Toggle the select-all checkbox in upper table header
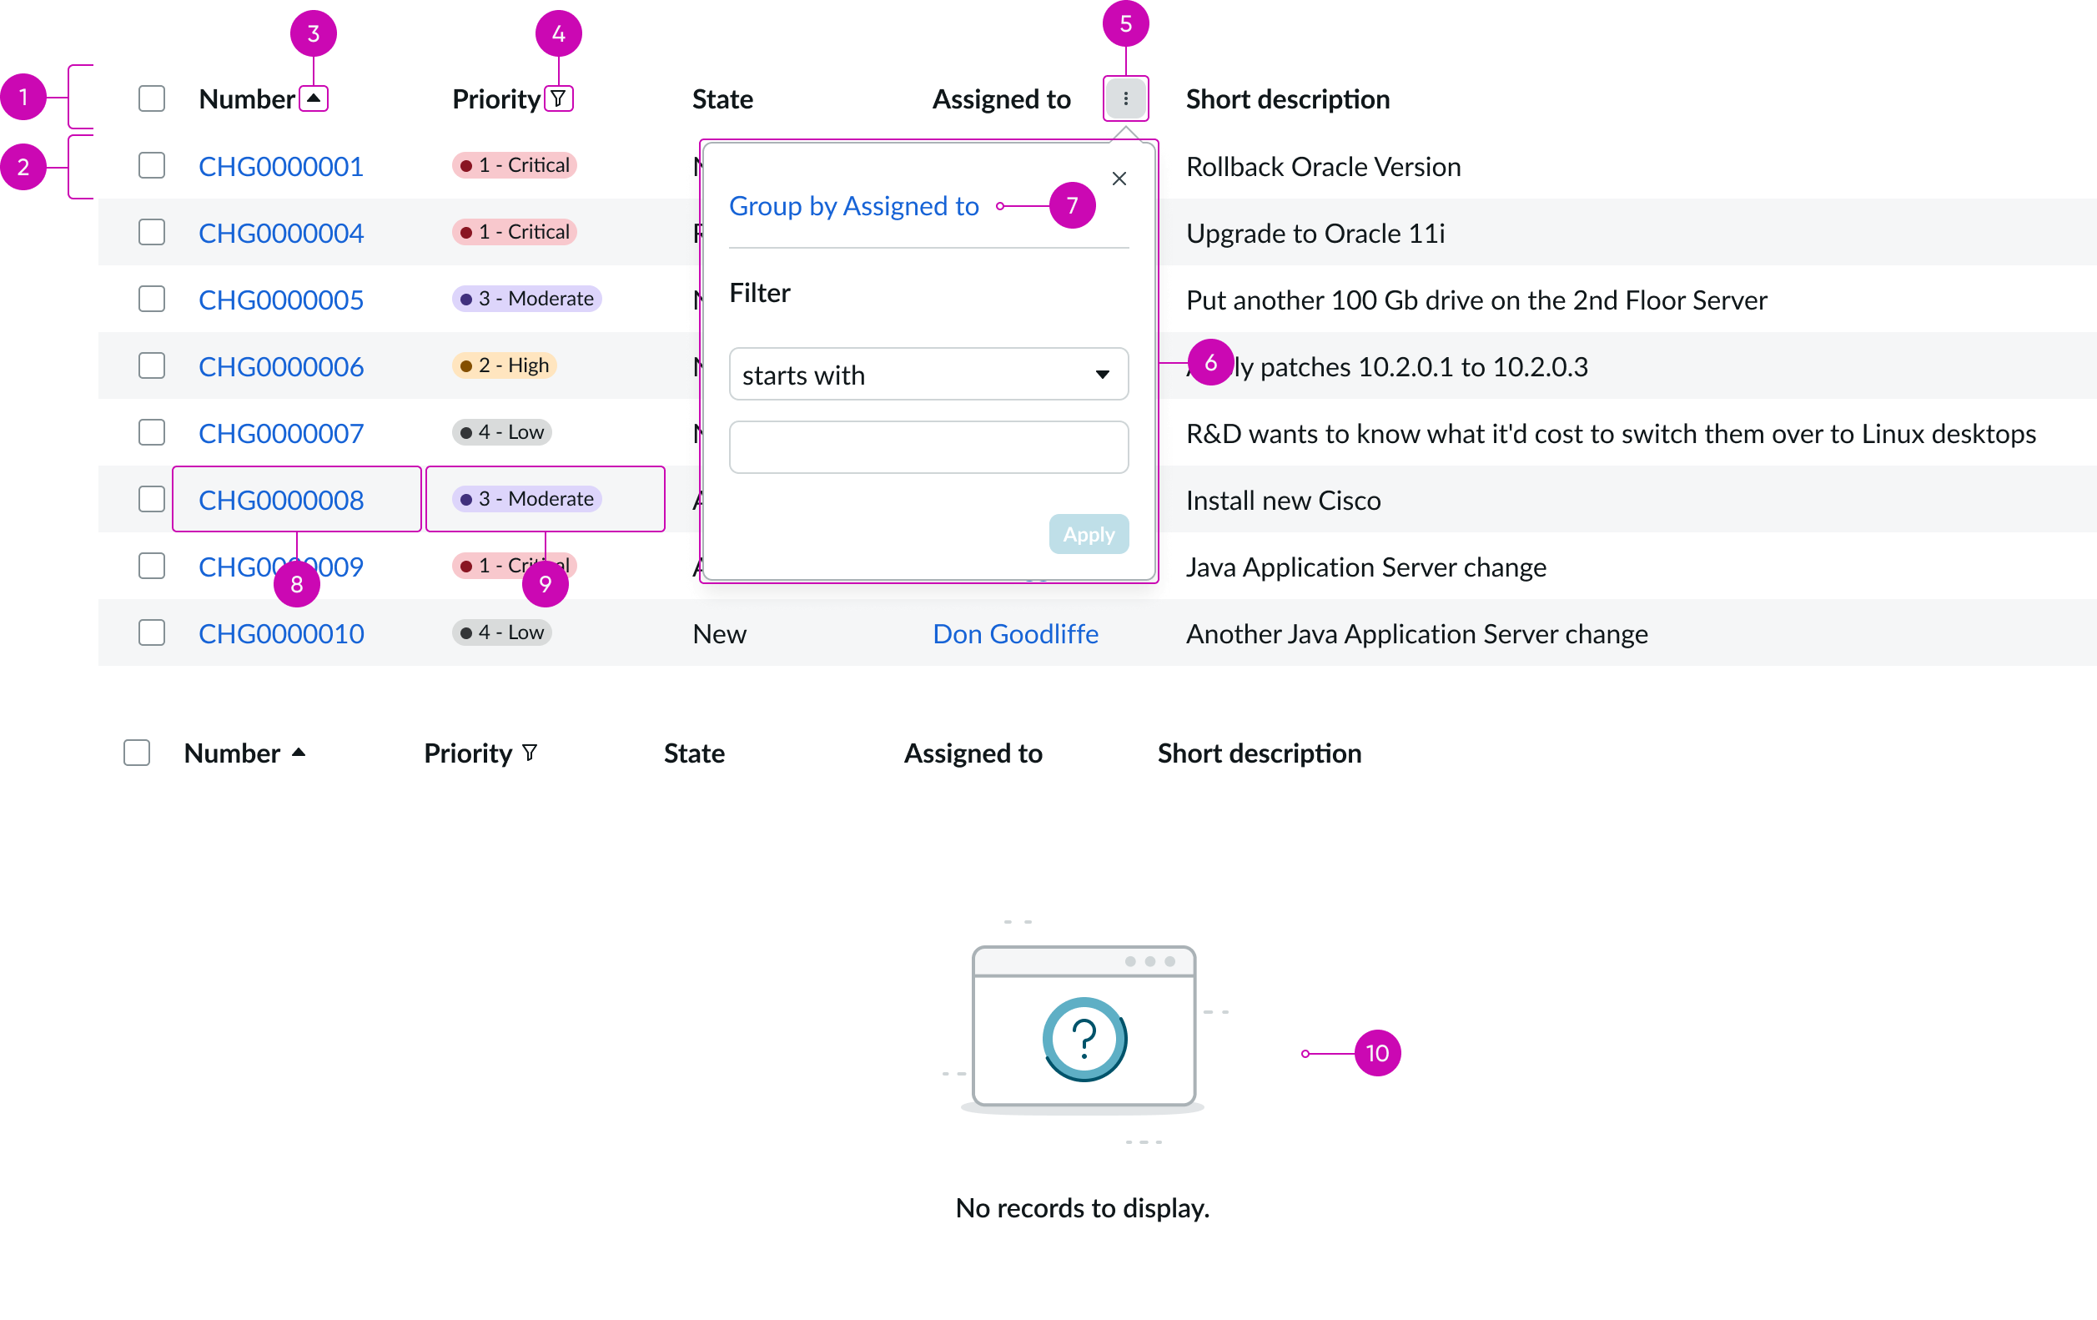The width and height of the screenshot is (2097, 1320). pyautogui.click(x=152, y=98)
